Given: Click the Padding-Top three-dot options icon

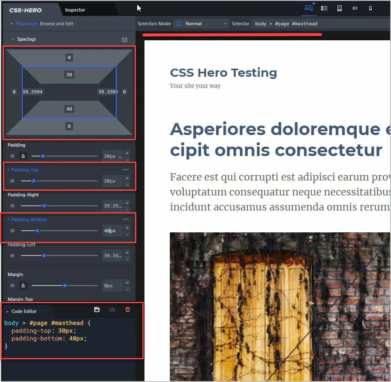Looking at the screenshot, I should 126,170.
